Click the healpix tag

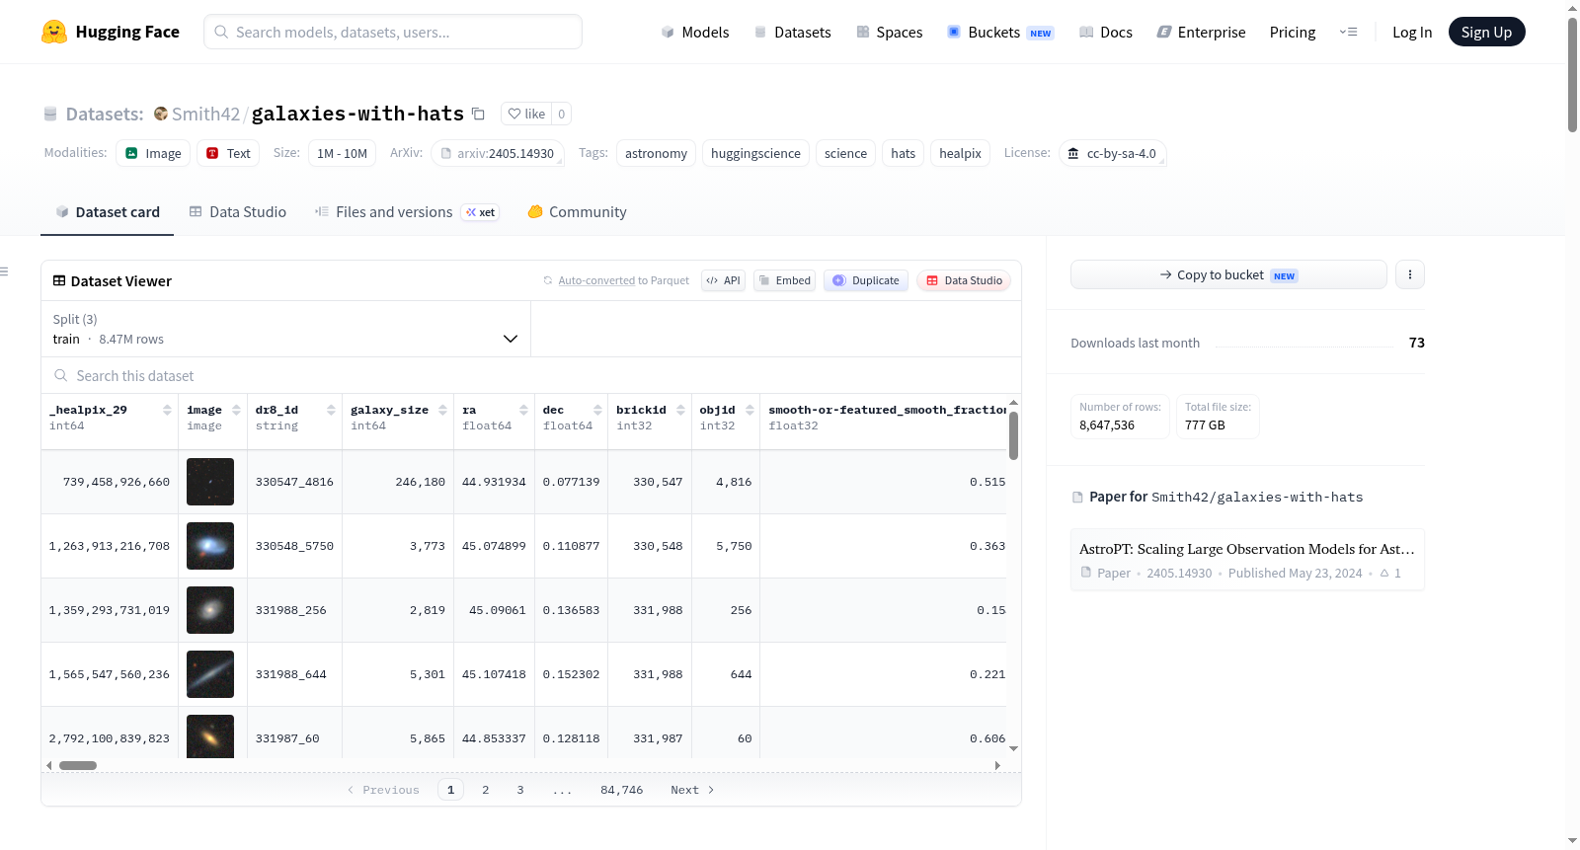tap(960, 153)
